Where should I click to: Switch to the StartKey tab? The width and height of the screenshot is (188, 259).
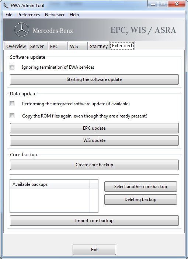(98, 46)
